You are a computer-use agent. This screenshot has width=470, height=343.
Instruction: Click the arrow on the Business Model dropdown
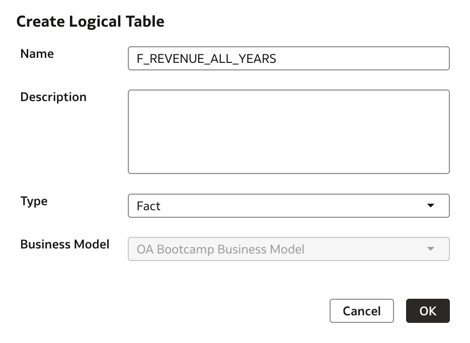pyautogui.click(x=430, y=249)
